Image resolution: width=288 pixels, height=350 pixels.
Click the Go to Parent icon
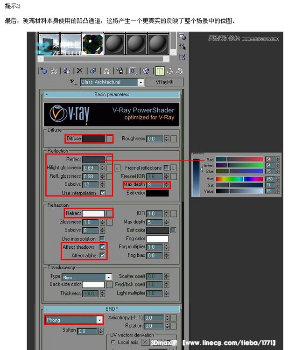tap(170, 71)
